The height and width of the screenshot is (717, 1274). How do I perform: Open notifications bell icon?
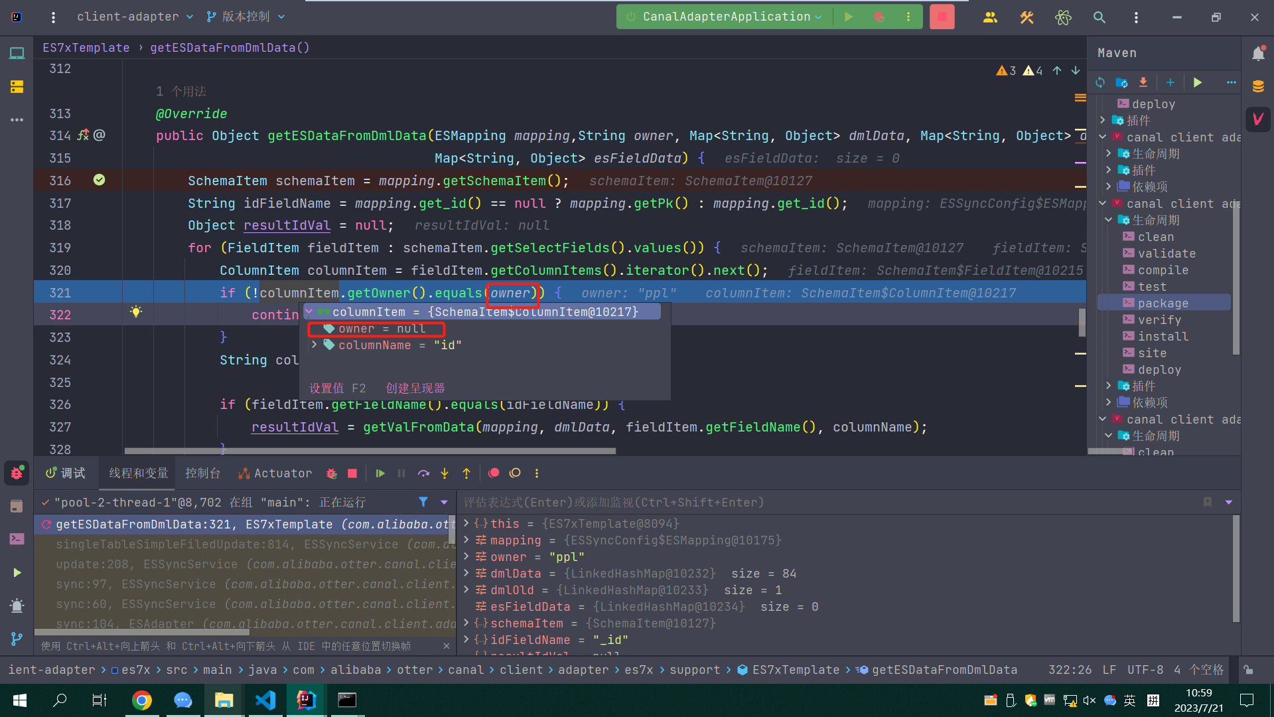[x=1258, y=54]
